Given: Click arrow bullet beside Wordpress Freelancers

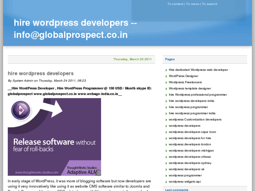Looking at the screenshot, I should 166,83.
